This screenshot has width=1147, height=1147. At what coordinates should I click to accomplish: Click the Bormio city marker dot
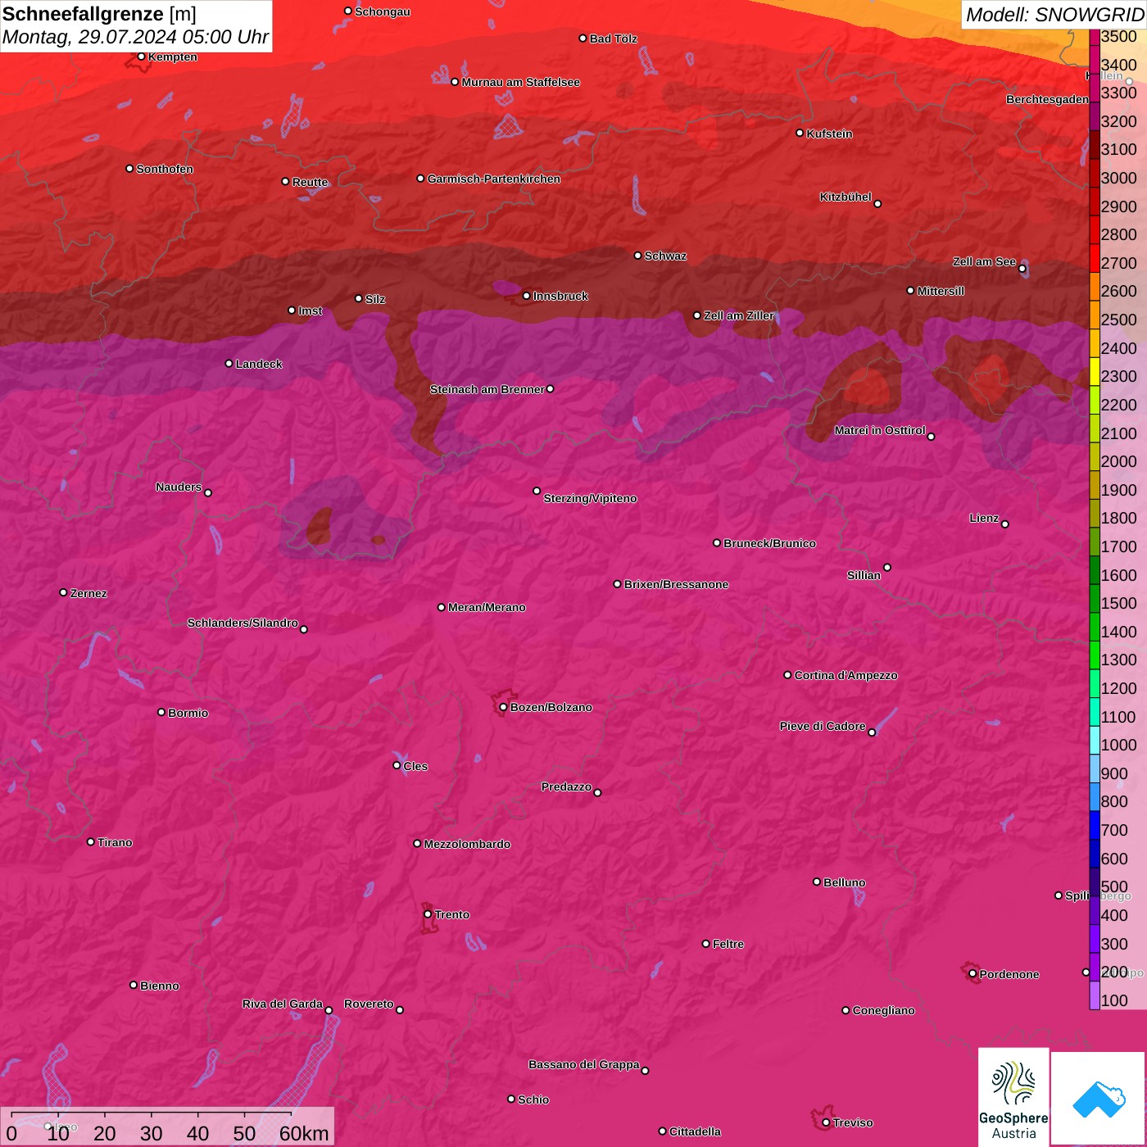click(x=161, y=712)
